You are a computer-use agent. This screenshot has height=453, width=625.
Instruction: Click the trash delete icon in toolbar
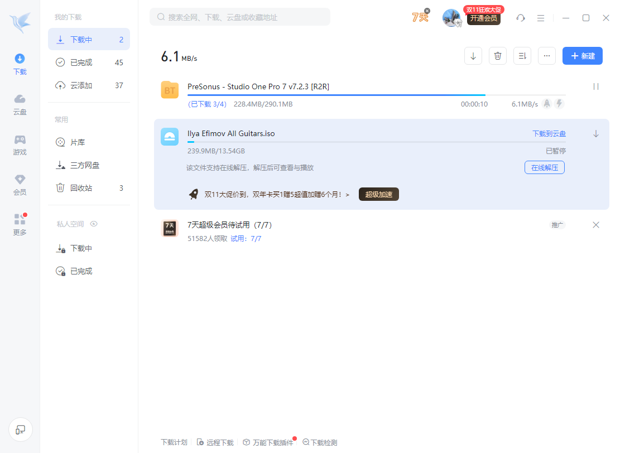(x=498, y=56)
